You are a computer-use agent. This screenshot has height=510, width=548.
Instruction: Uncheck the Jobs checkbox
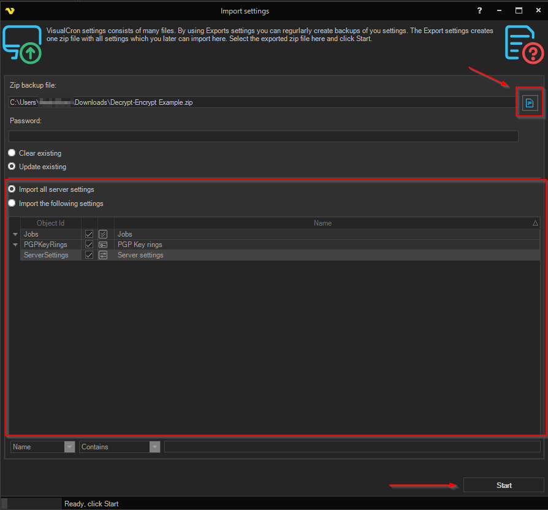coord(89,234)
